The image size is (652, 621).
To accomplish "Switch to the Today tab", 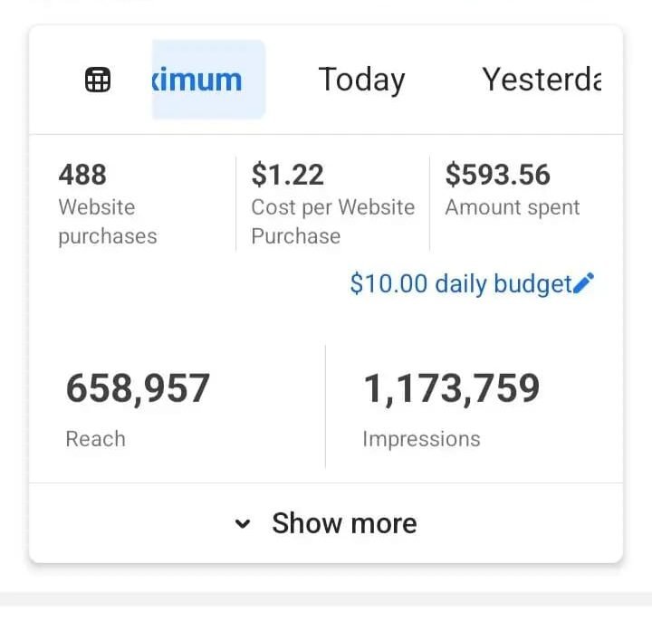I will tap(361, 80).
